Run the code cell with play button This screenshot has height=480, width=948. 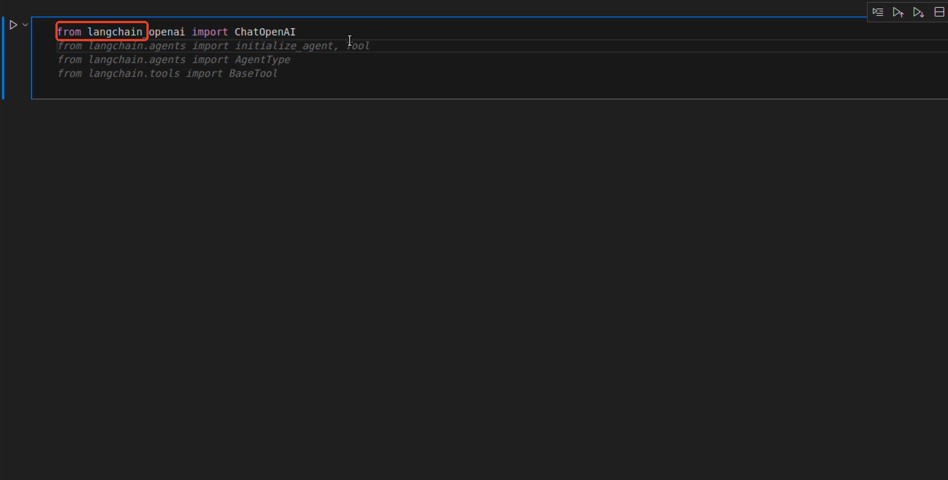point(13,25)
